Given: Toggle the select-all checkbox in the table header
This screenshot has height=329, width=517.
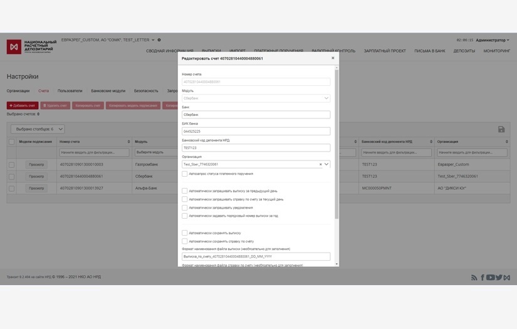Looking at the screenshot, I should [11, 142].
